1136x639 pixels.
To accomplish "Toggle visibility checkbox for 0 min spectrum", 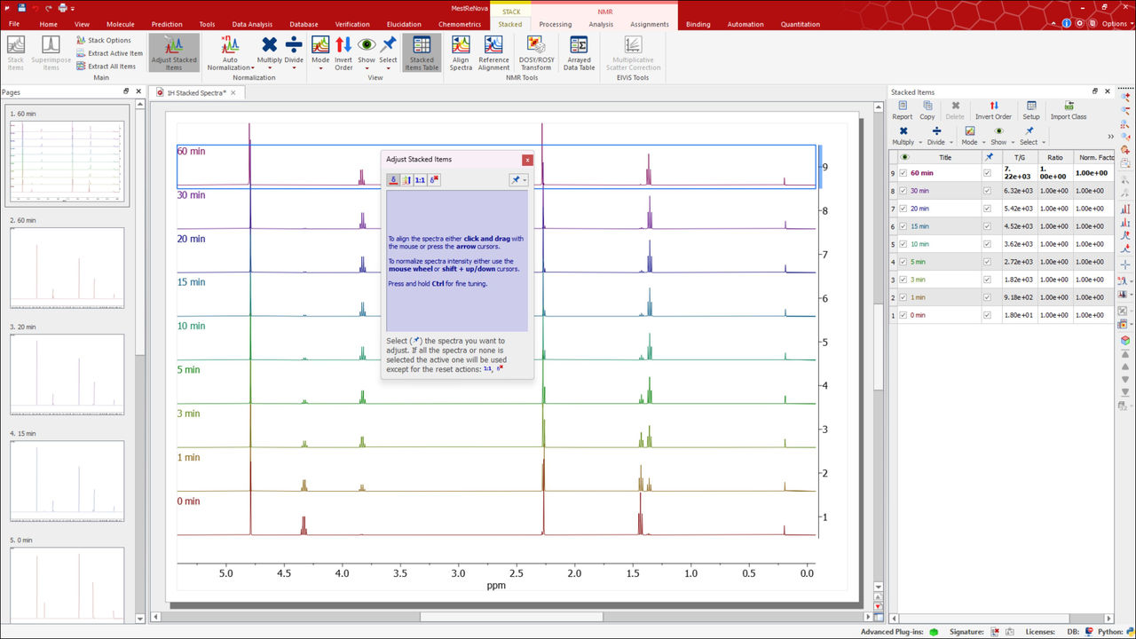I will [903, 315].
